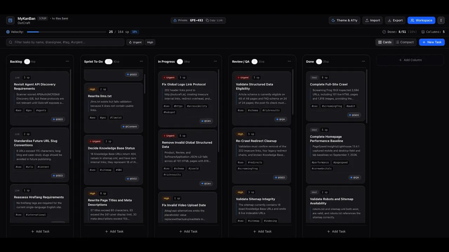Image resolution: width=449 pixels, height=252 pixels.
Task: Click the velocity gauge icon
Action: [x=8, y=32]
